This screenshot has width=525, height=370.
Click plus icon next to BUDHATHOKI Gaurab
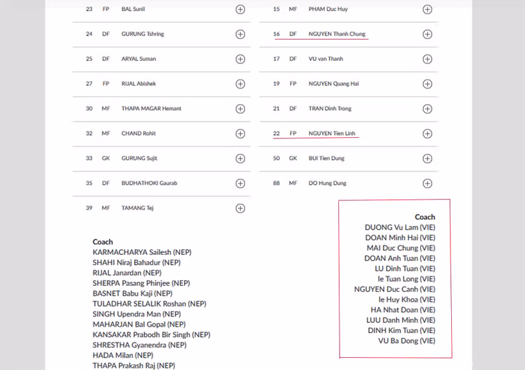coord(240,183)
